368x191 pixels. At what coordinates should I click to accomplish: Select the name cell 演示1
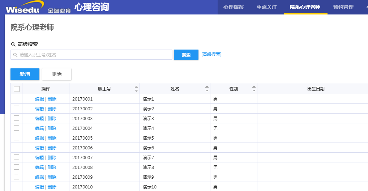pos(175,99)
